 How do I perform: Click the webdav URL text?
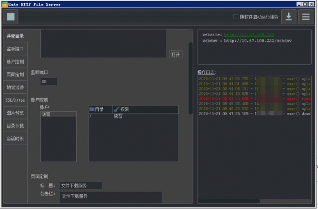(x=258, y=41)
